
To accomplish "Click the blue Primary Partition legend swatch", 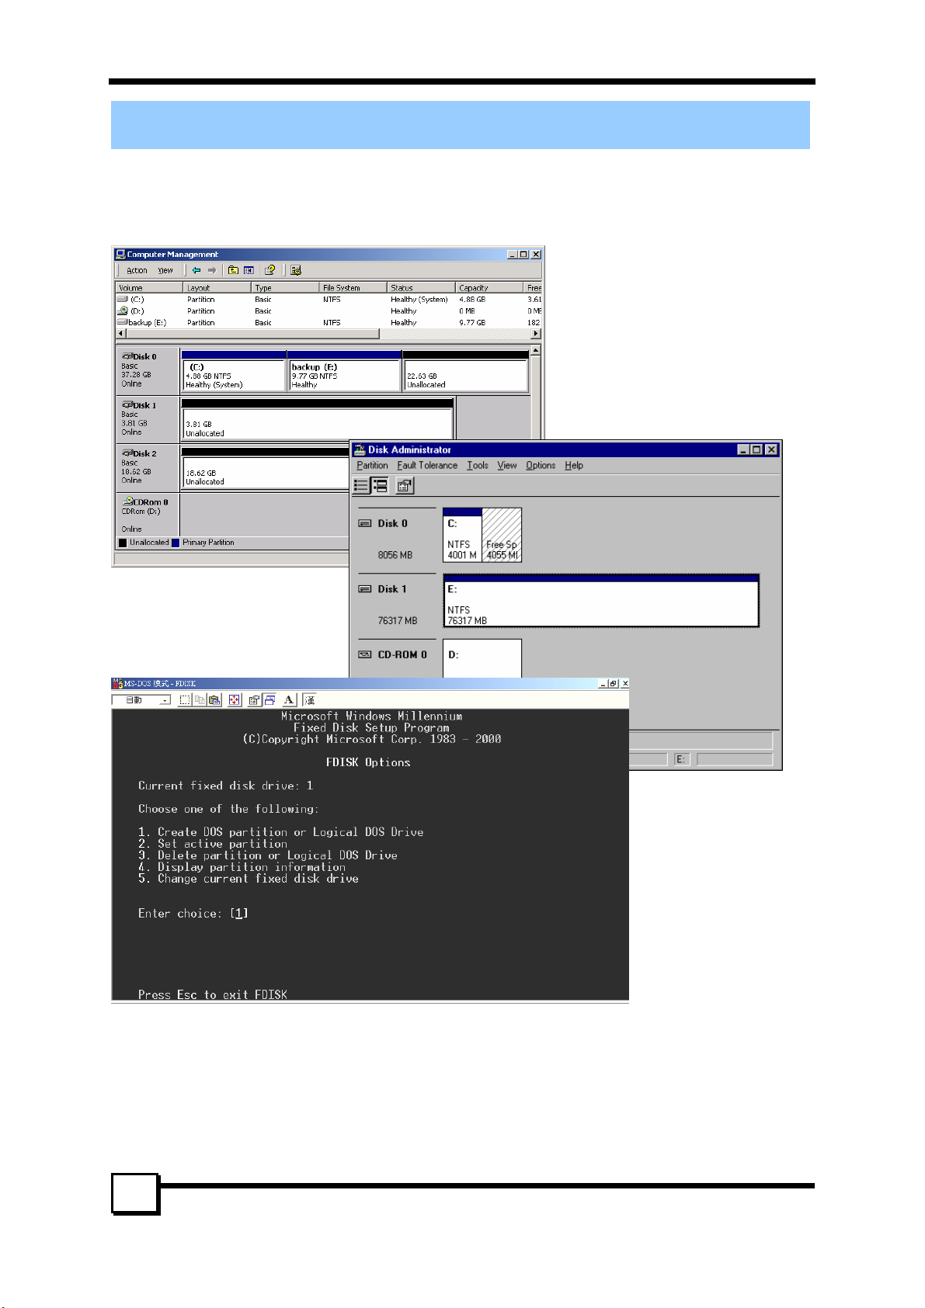I will point(176,543).
